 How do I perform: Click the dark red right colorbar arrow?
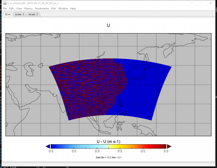pyautogui.click(x=169, y=146)
